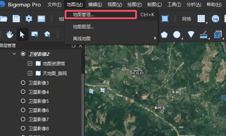Click the 新村屯 label on map

(x=160, y=108)
